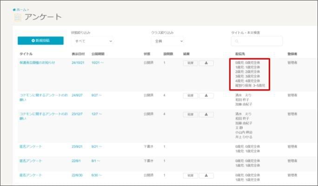318x186 pixels.
Task: Click the 表示日付 column header
Action: tap(78, 54)
